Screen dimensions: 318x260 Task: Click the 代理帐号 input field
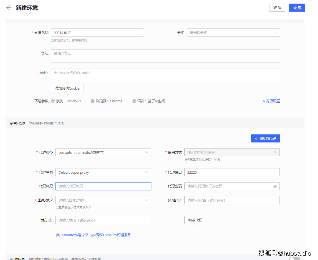tap(103, 186)
